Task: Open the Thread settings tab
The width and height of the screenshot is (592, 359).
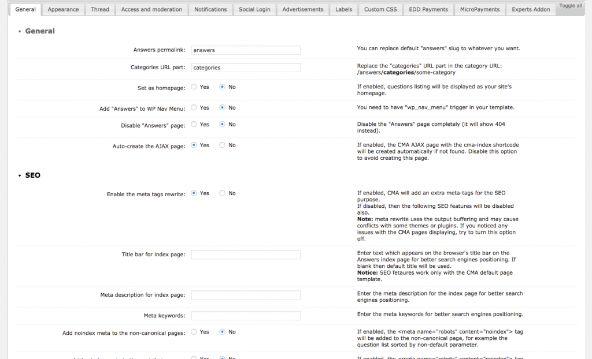Action: [99, 9]
